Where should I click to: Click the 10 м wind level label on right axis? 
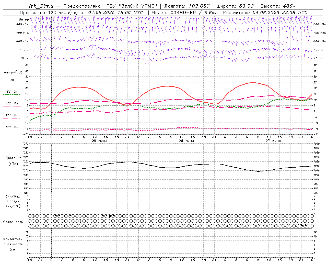coord(318,58)
